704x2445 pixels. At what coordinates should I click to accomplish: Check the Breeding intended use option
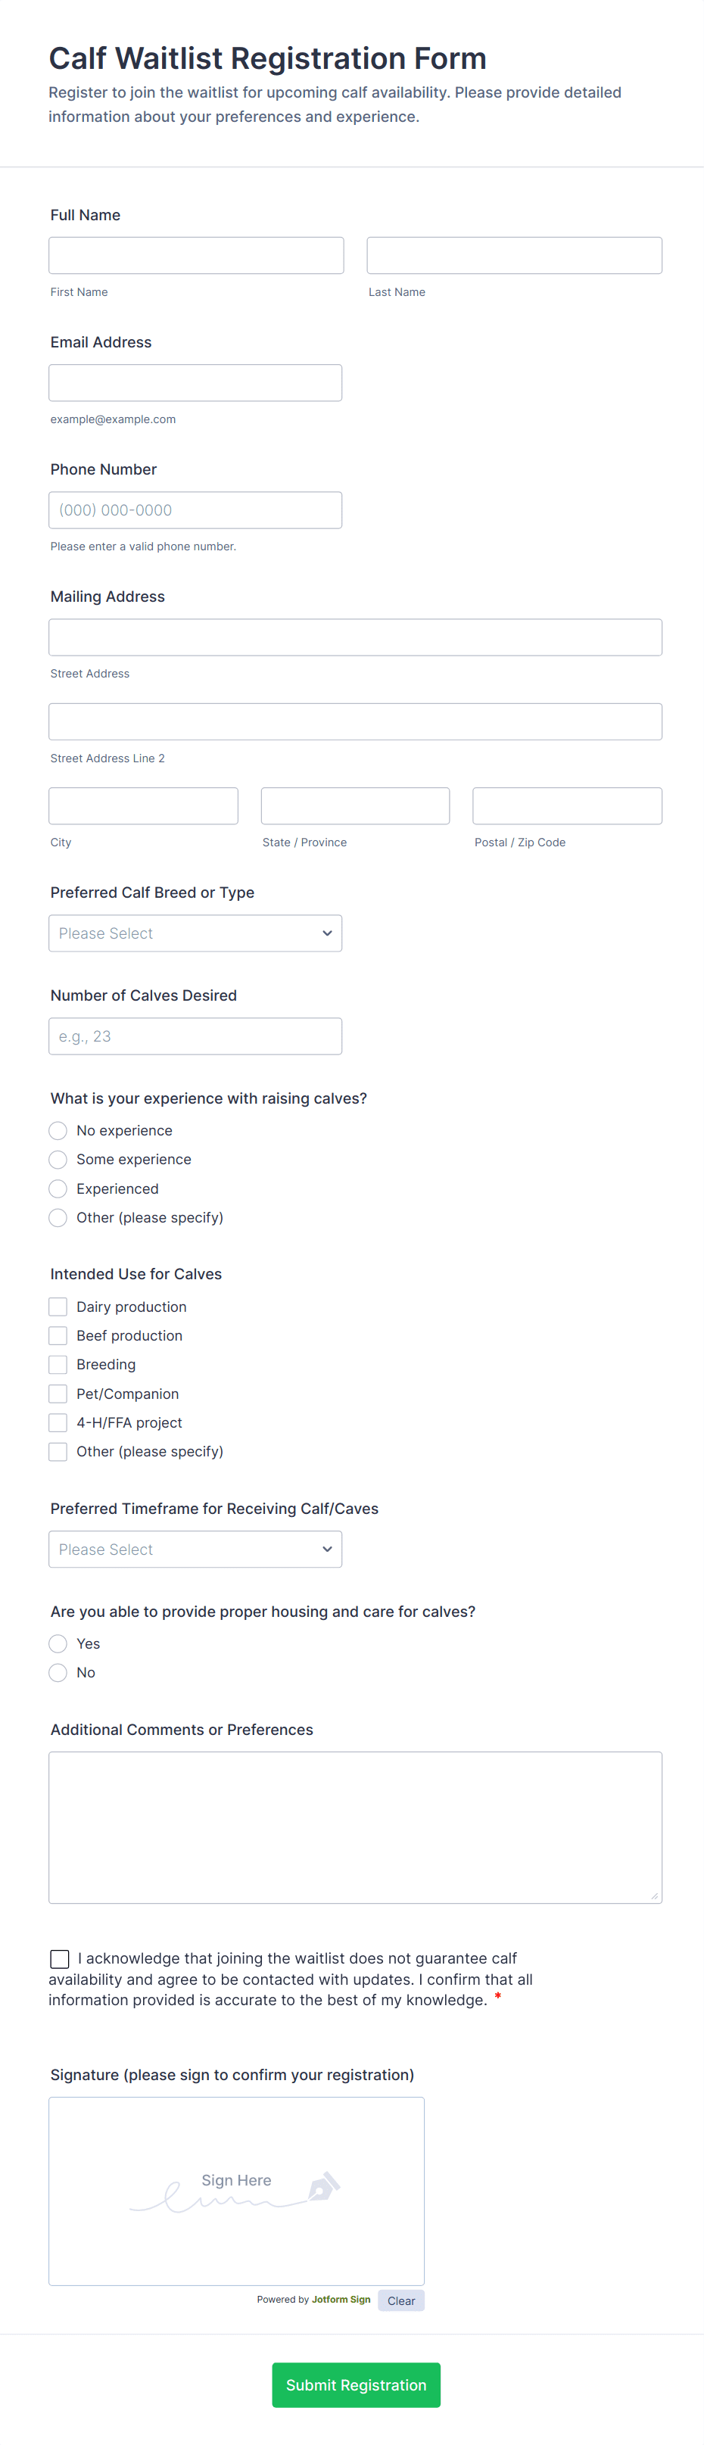pos(57,1364)
